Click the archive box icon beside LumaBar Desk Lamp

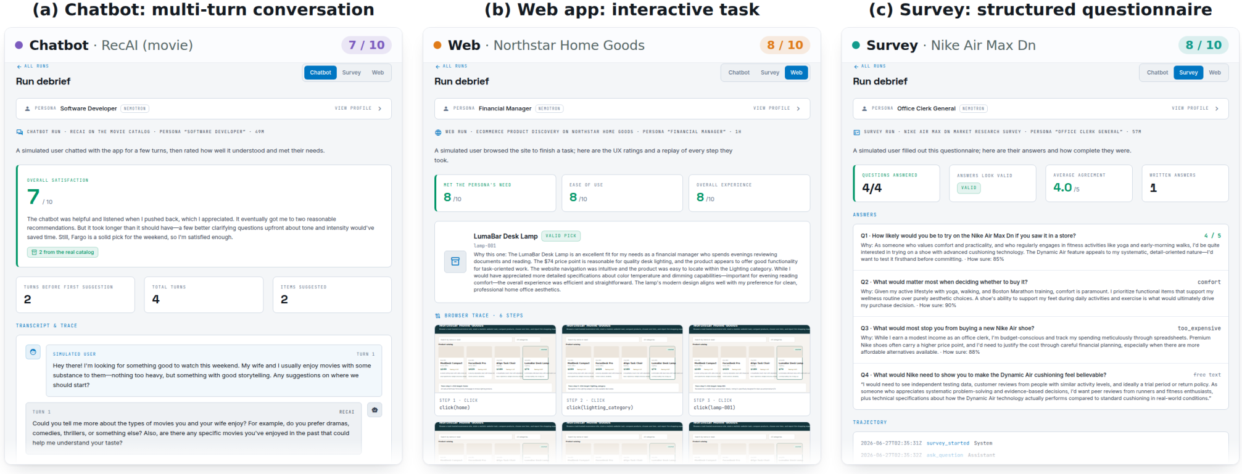coord(455,261)
